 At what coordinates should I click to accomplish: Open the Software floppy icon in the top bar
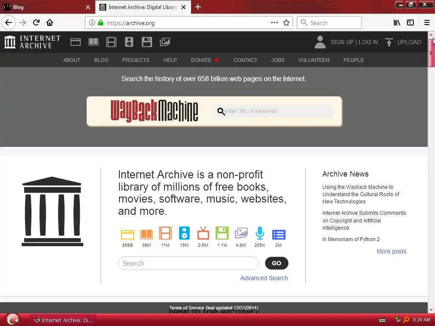coord(147,42)
